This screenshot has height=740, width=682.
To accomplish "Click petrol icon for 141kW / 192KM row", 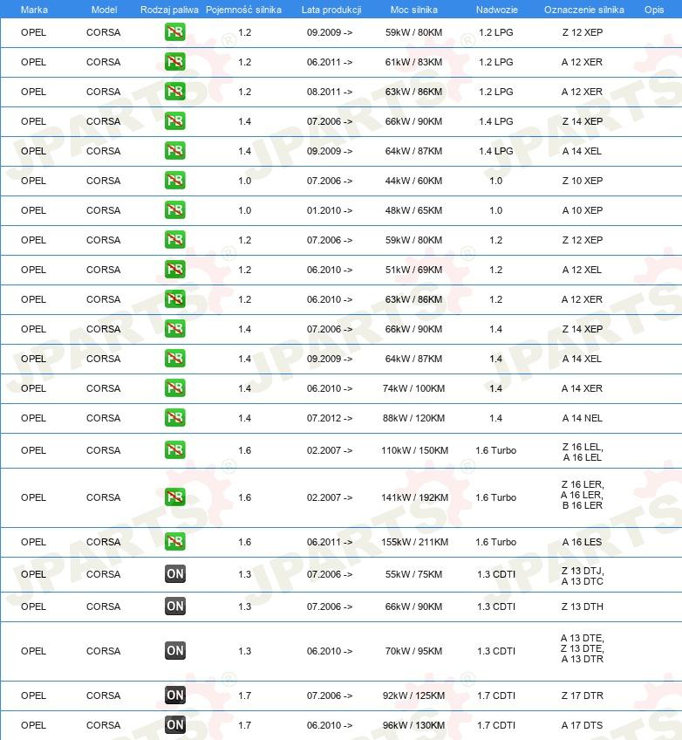I will tap(175, 497).
